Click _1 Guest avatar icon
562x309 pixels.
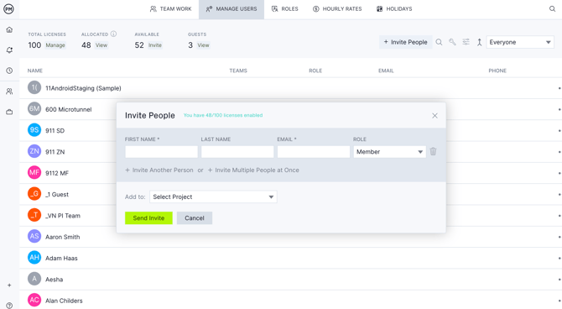[x=34, y=194]
